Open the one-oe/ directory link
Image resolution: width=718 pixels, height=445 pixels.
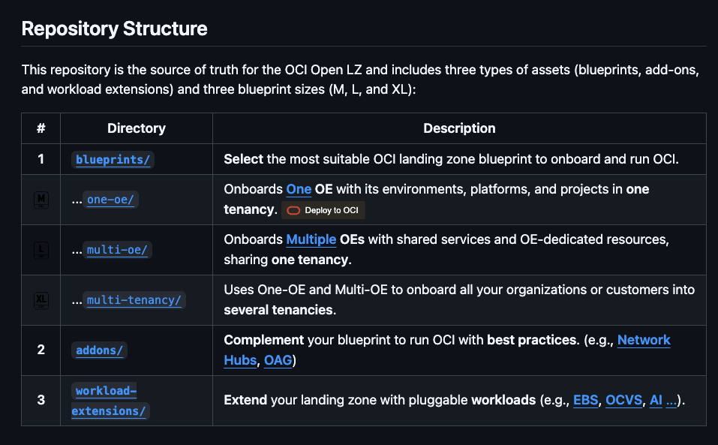pos(113,200)
